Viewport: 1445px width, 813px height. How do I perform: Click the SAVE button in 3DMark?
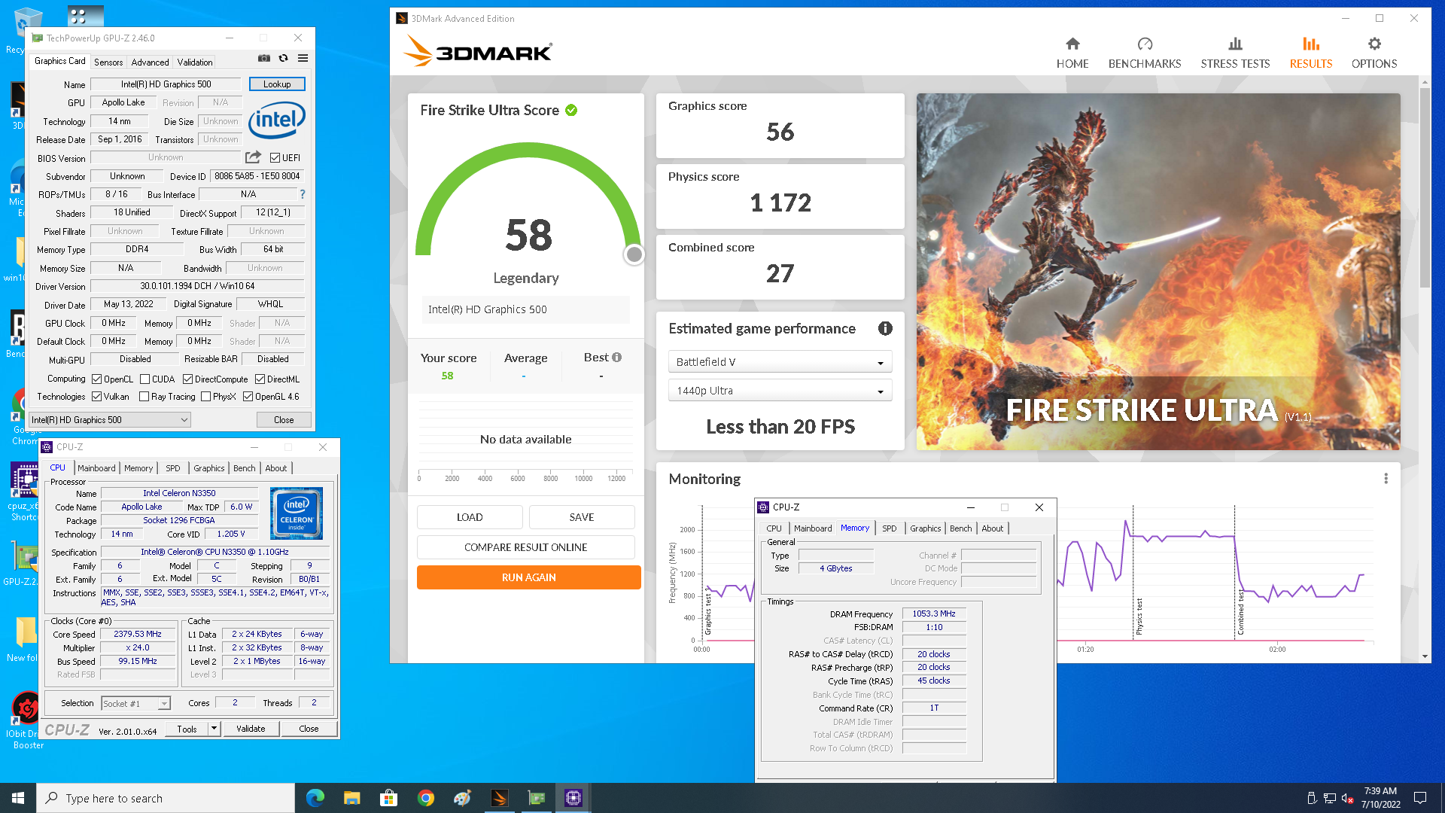pyautogui.click(x=582, y=517)
